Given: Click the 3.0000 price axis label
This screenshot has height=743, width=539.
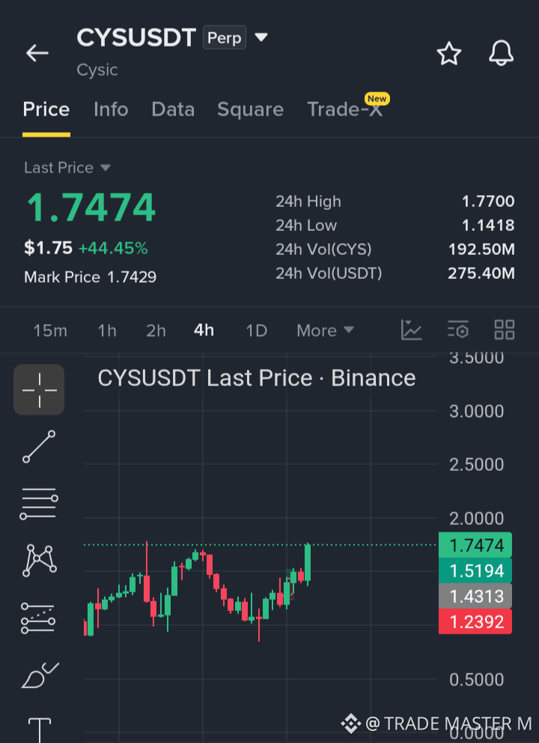Looking at the screenshot, I should point(476,412).
